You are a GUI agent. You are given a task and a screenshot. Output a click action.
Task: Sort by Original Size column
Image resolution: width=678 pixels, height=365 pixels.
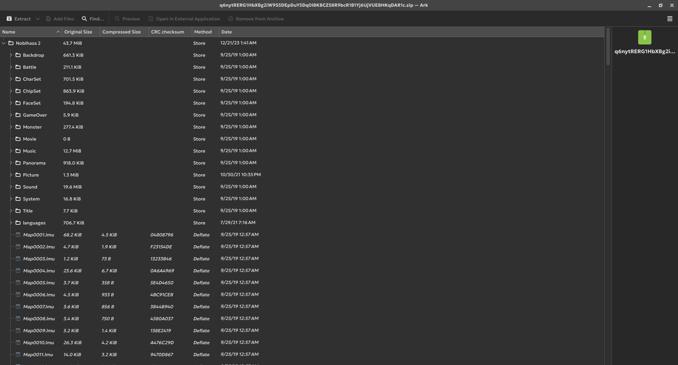point(78,32)
